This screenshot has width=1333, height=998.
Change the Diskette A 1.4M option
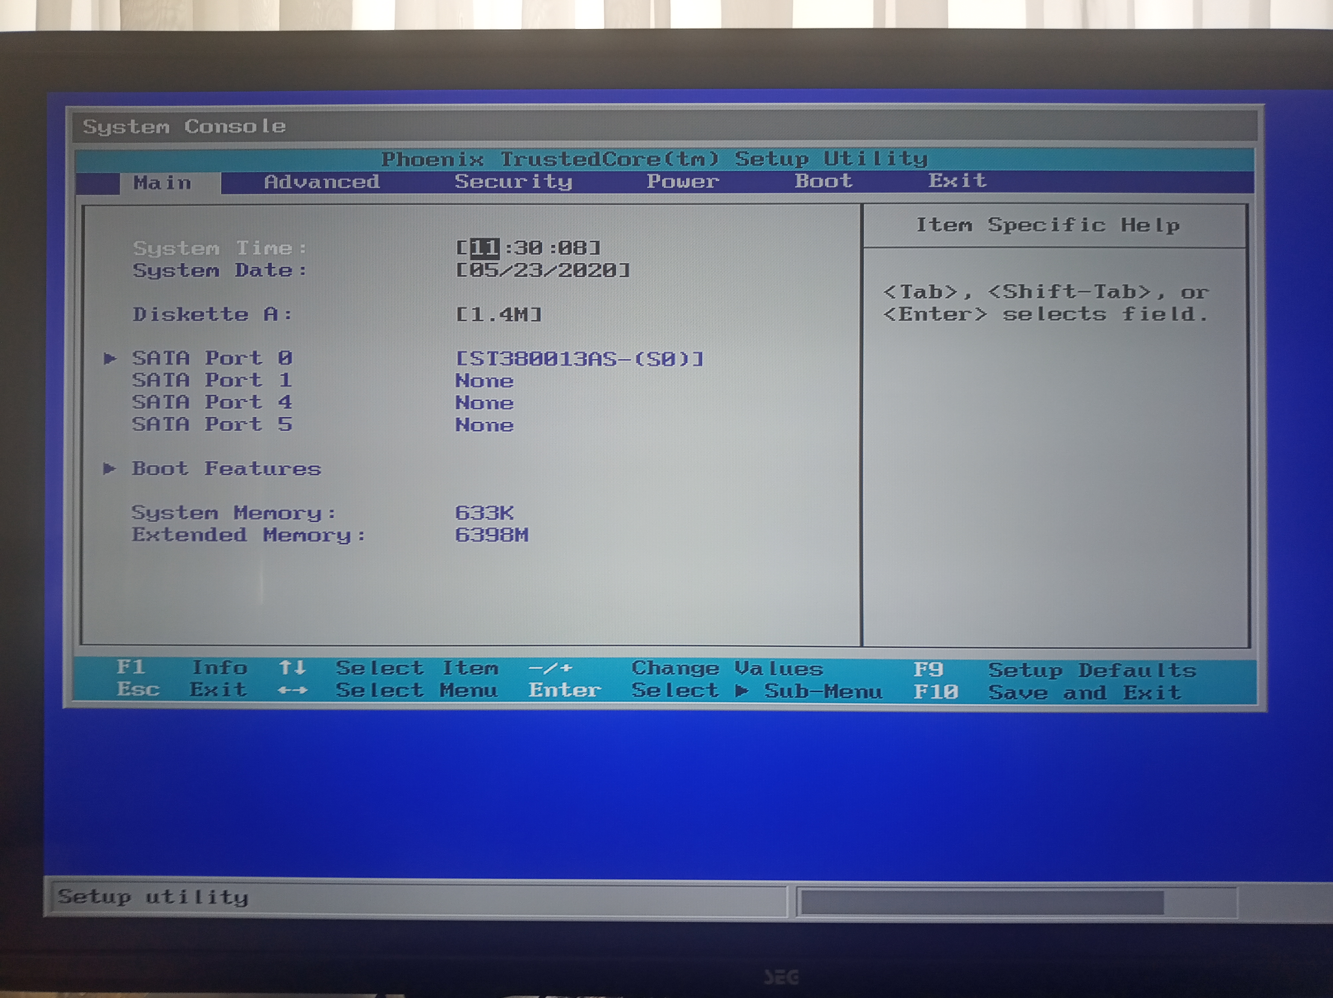tap(499, 315)
